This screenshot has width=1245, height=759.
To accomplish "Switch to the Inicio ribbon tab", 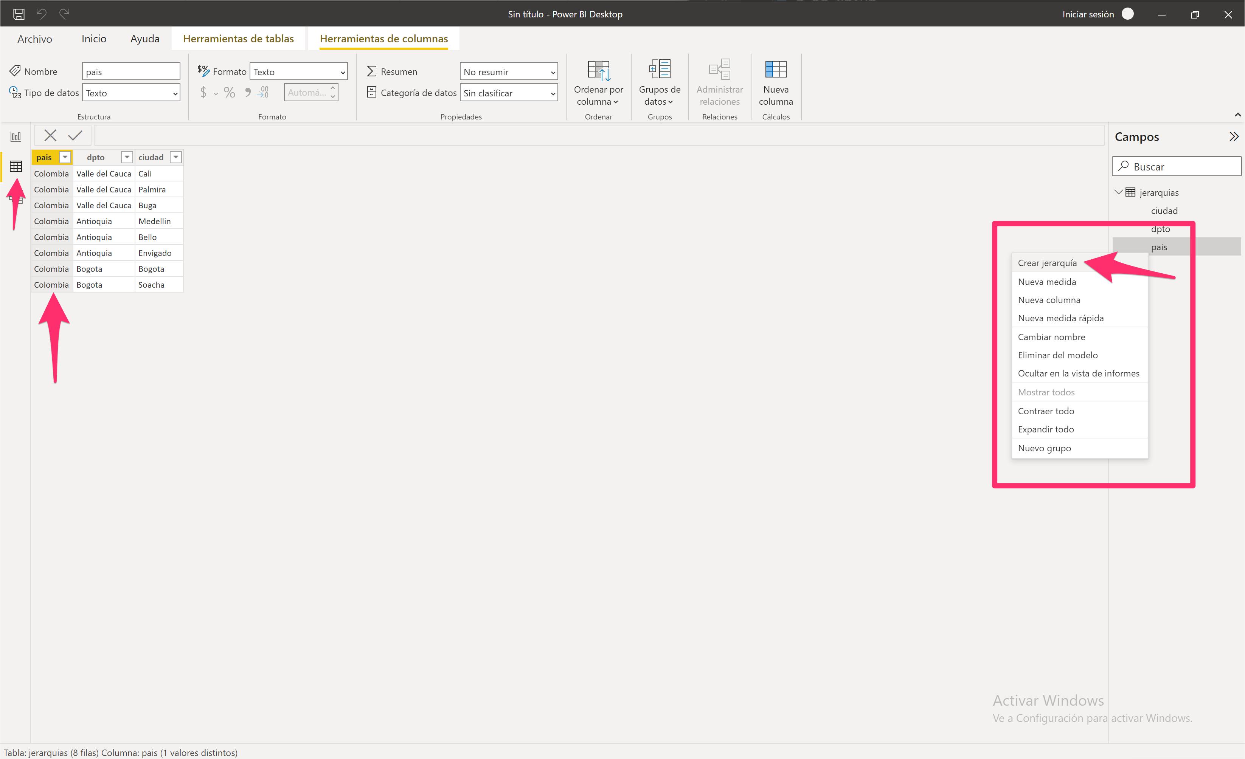I will pyautogui.click(x=94, y=39).
